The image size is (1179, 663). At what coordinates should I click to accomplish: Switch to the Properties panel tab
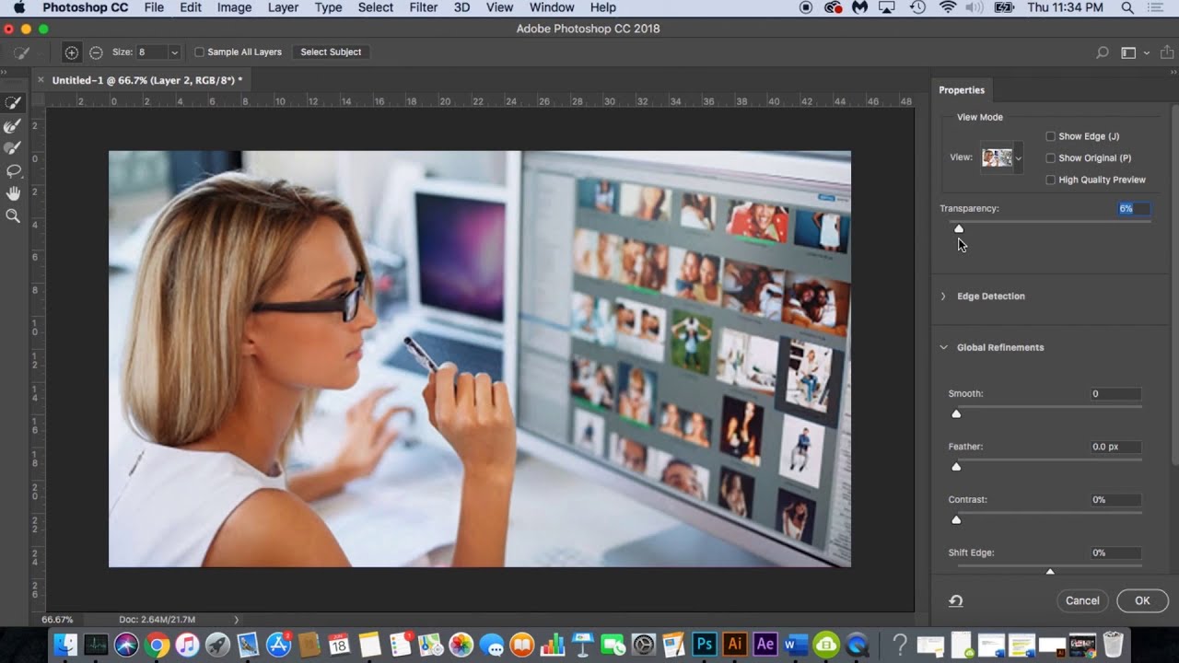(962, 90)
